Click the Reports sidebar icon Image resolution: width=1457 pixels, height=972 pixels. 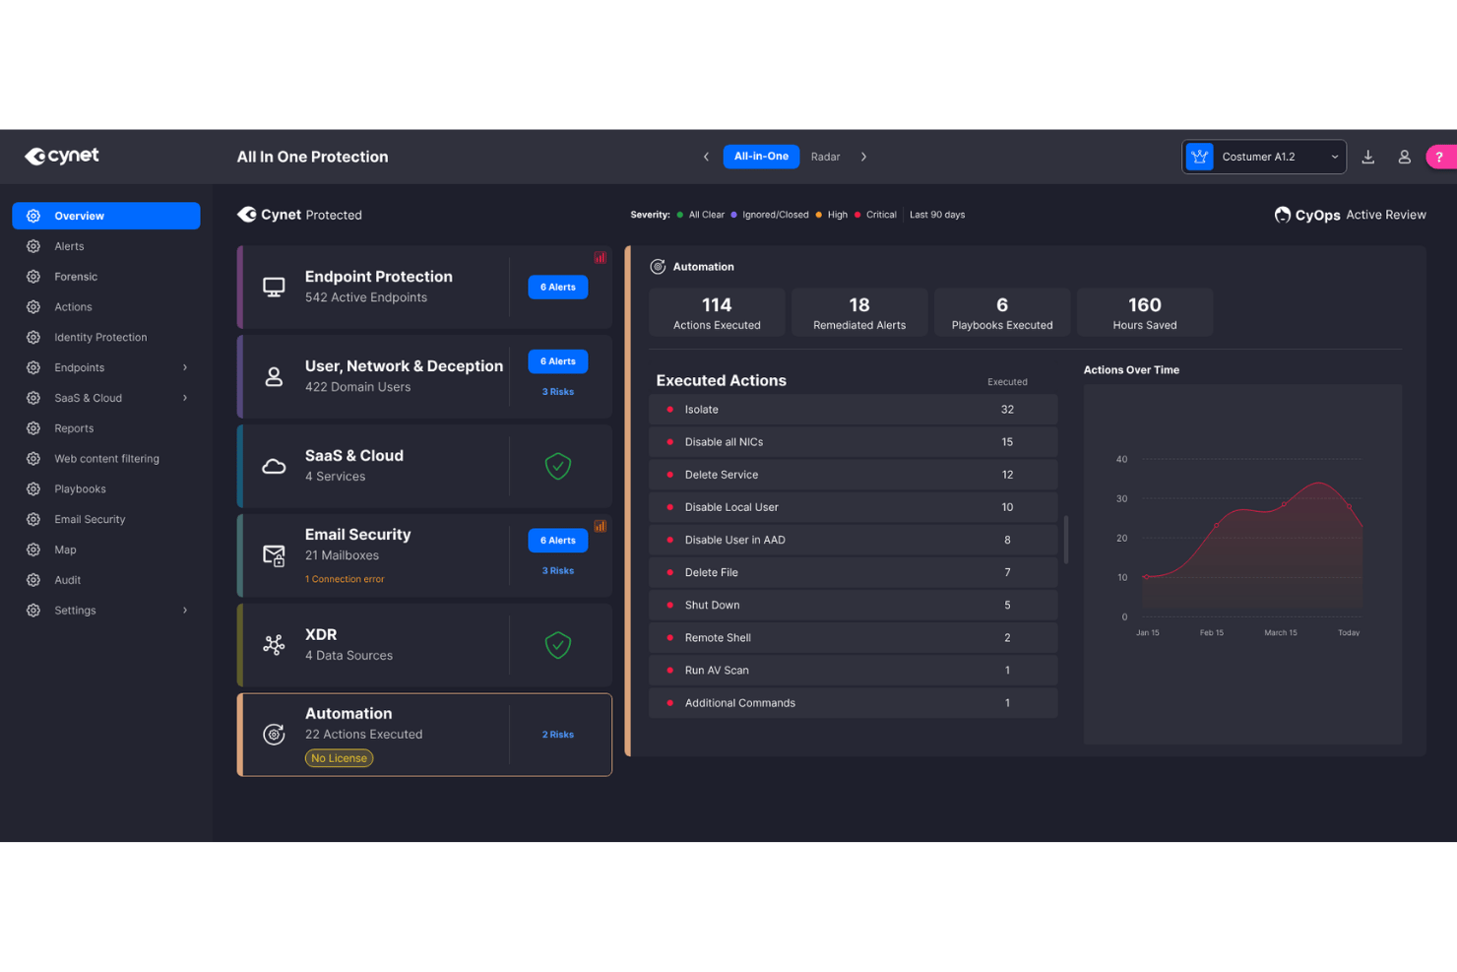tap(33, 428)
